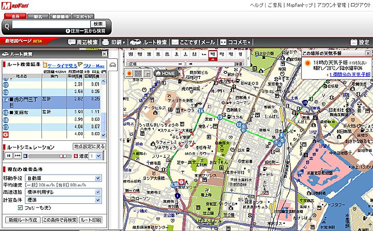373x231 pixels.
Task: Open the 計算条件 dropdown showing 標準
Action: click(64, 200)
